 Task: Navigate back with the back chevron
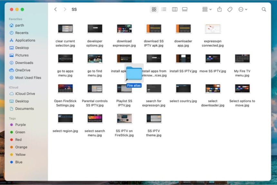click(x=55, y=9)
